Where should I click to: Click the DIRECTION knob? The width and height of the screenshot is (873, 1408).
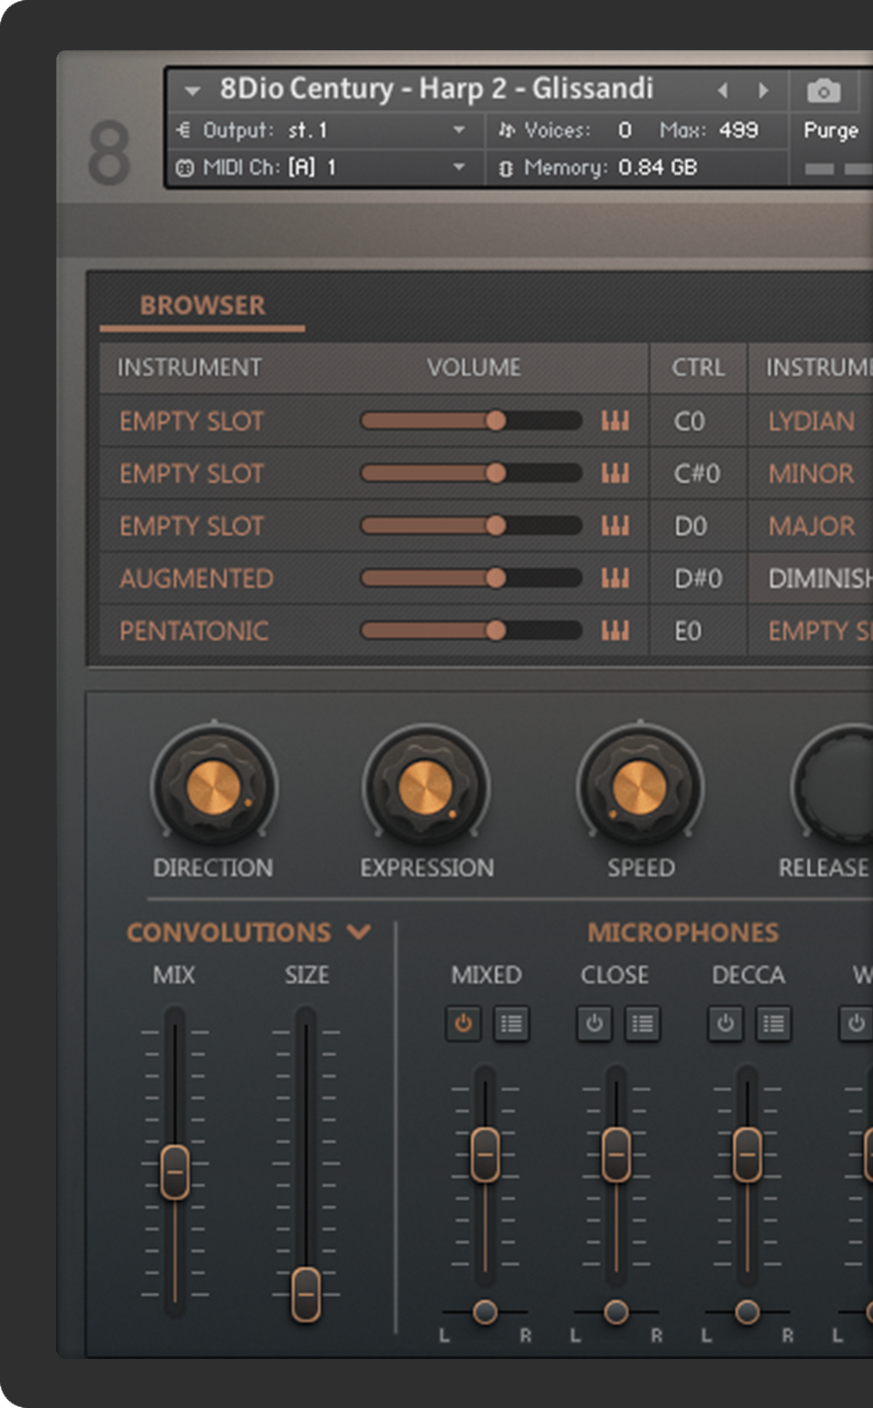[x=214, y=789]
